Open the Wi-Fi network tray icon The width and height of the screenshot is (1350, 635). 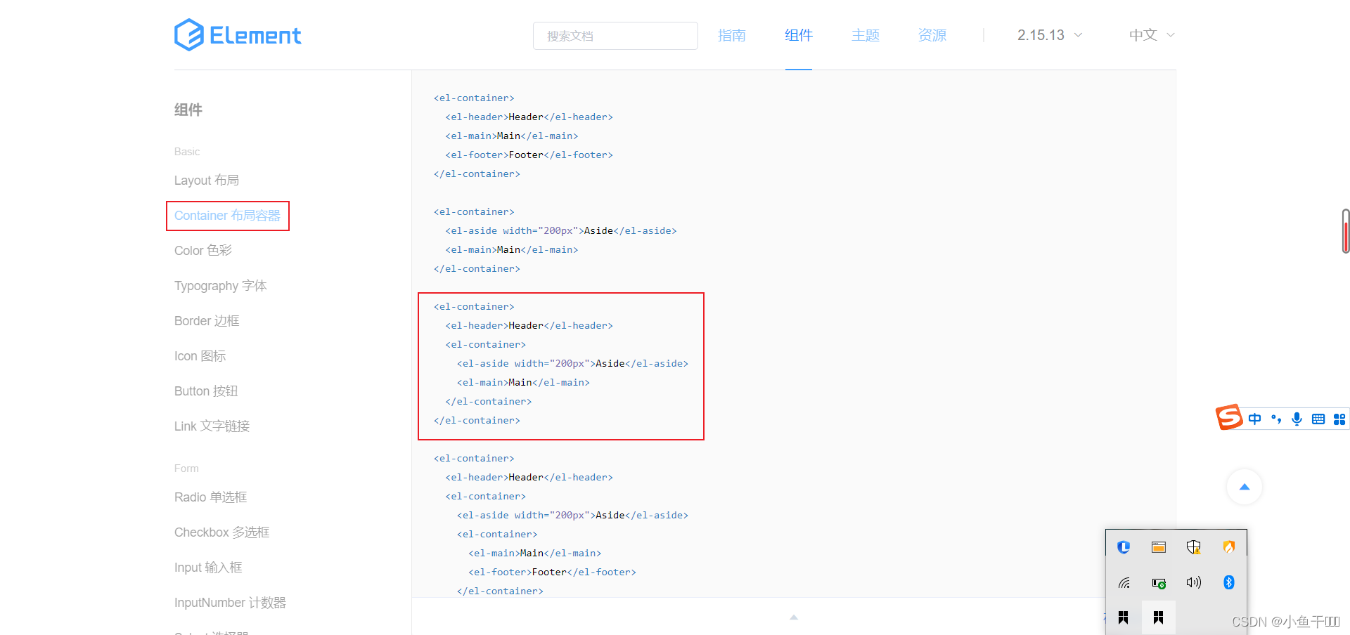tap(1124, 582)
